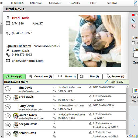
Task: Click the blue person icon in right panel
Action: point(133,20)
